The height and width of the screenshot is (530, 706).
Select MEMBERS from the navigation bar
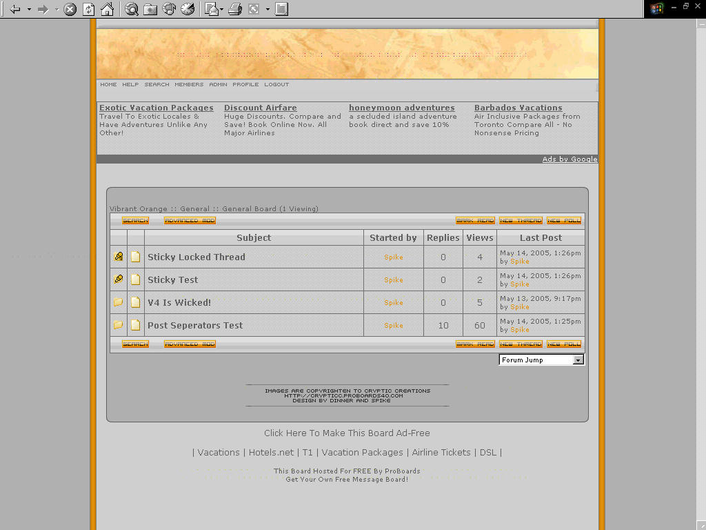click(188, 84)
